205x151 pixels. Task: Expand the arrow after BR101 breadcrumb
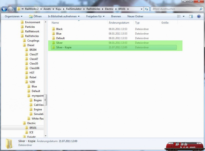click(128, 9)
